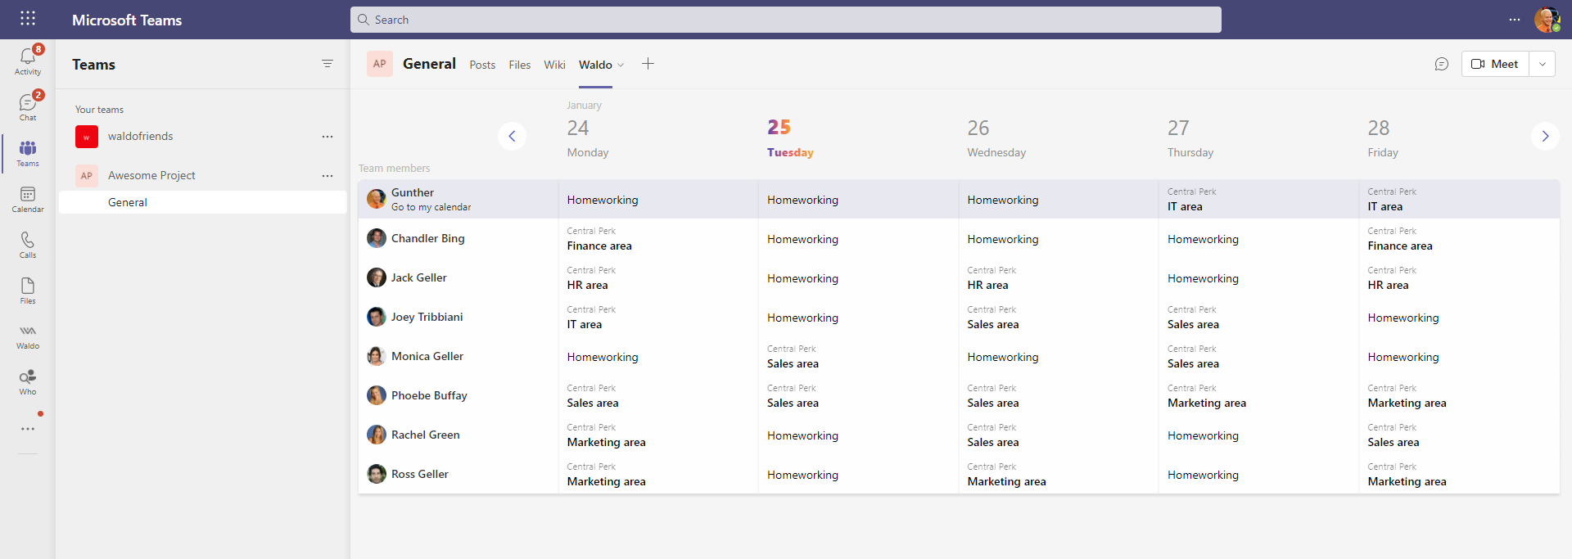This screenshot has height=559, width=1572.
Task: Open the channel conversation icon
Action: coord(1442,64)
